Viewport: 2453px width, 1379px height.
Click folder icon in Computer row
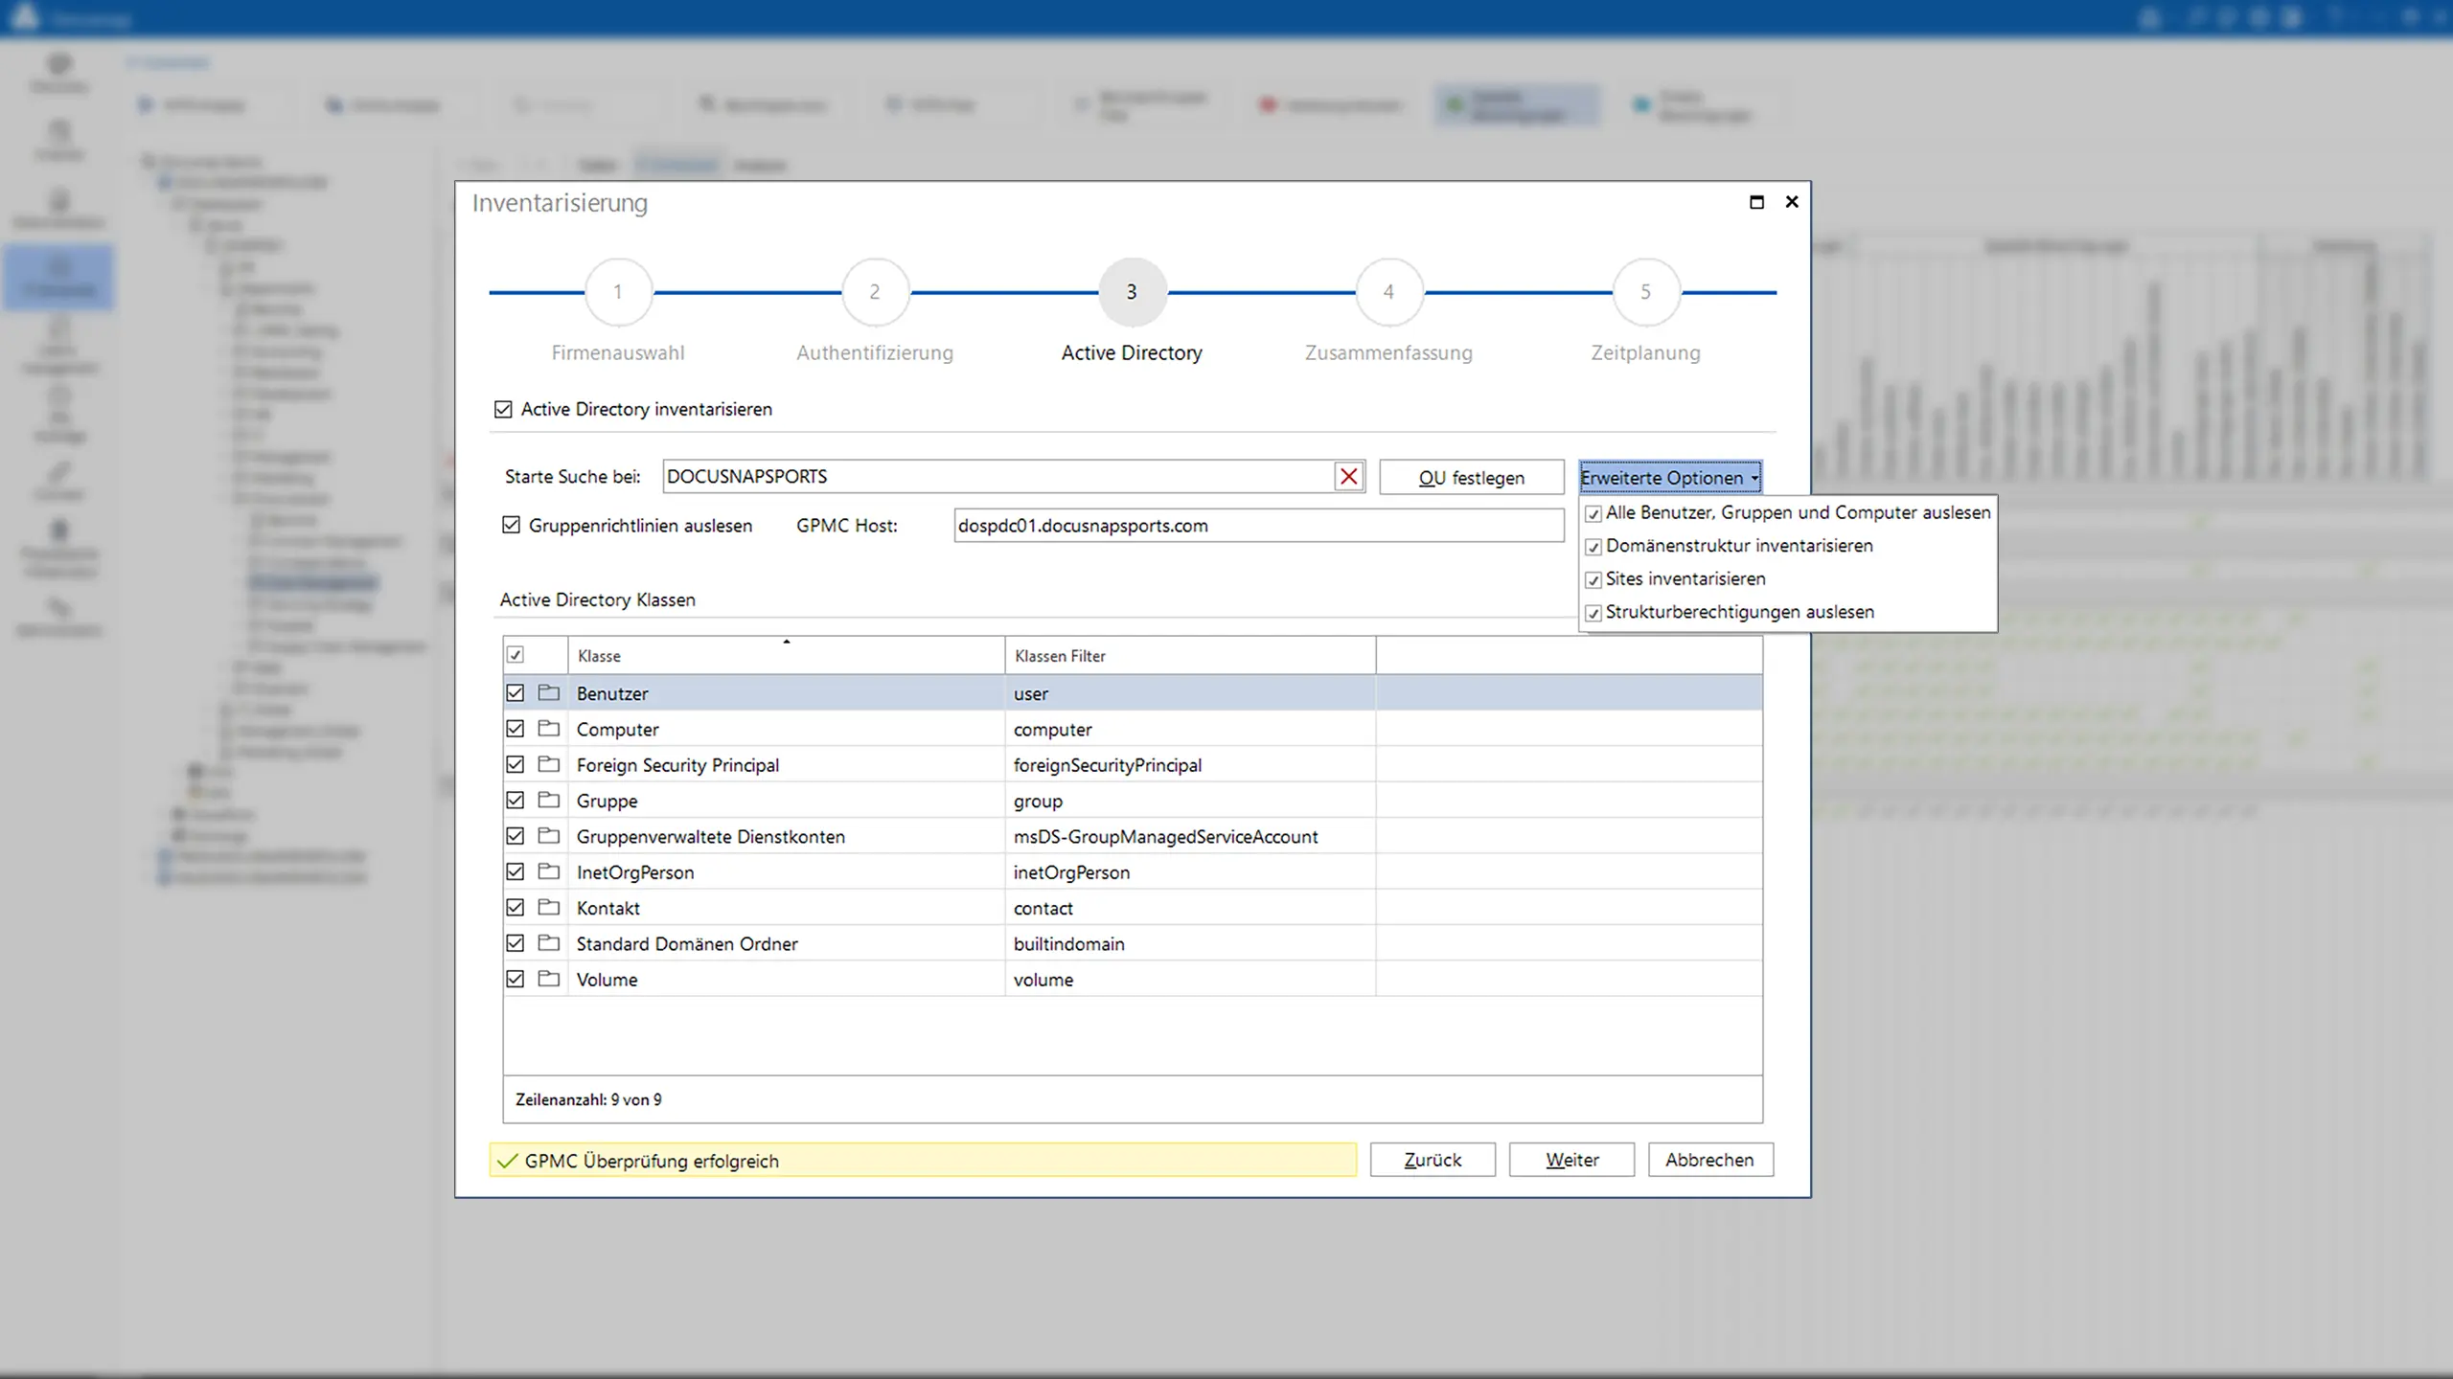pos(549,729)
